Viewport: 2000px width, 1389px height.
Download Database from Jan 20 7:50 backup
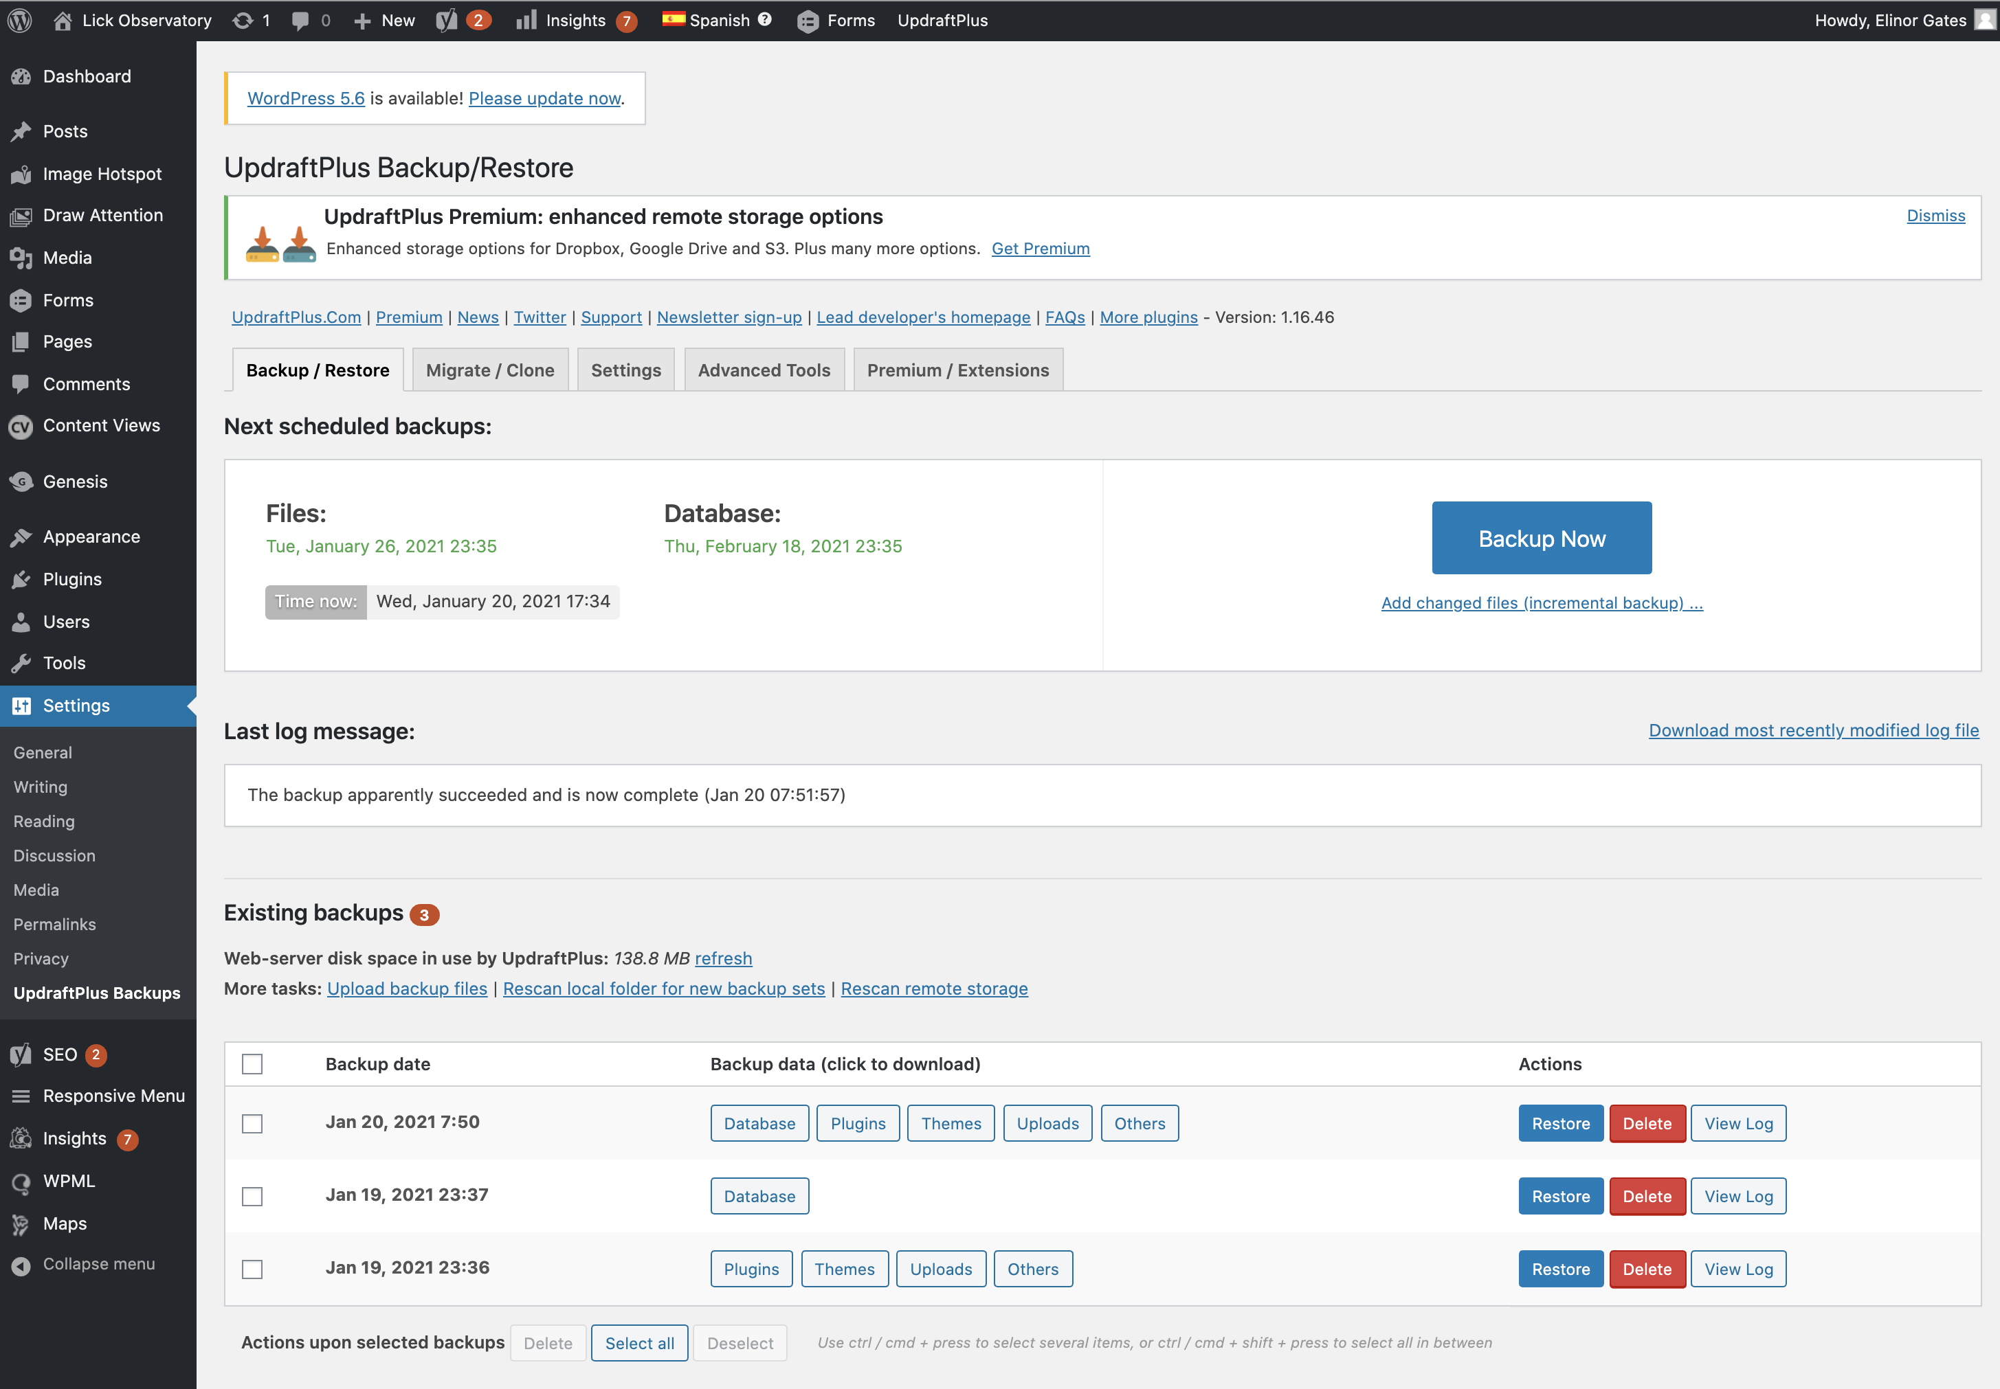pyautogui.click(x=759, y=1124)
